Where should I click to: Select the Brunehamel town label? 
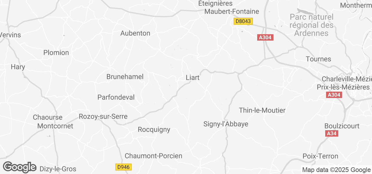pyautogui.click(x=125, y=77)
